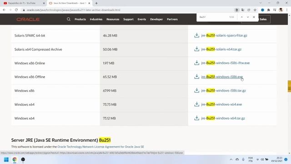Screen dimensions: 291x164
Task: Click download icon for windows-i586.tar.gz
Action: (x=197, y=90)
